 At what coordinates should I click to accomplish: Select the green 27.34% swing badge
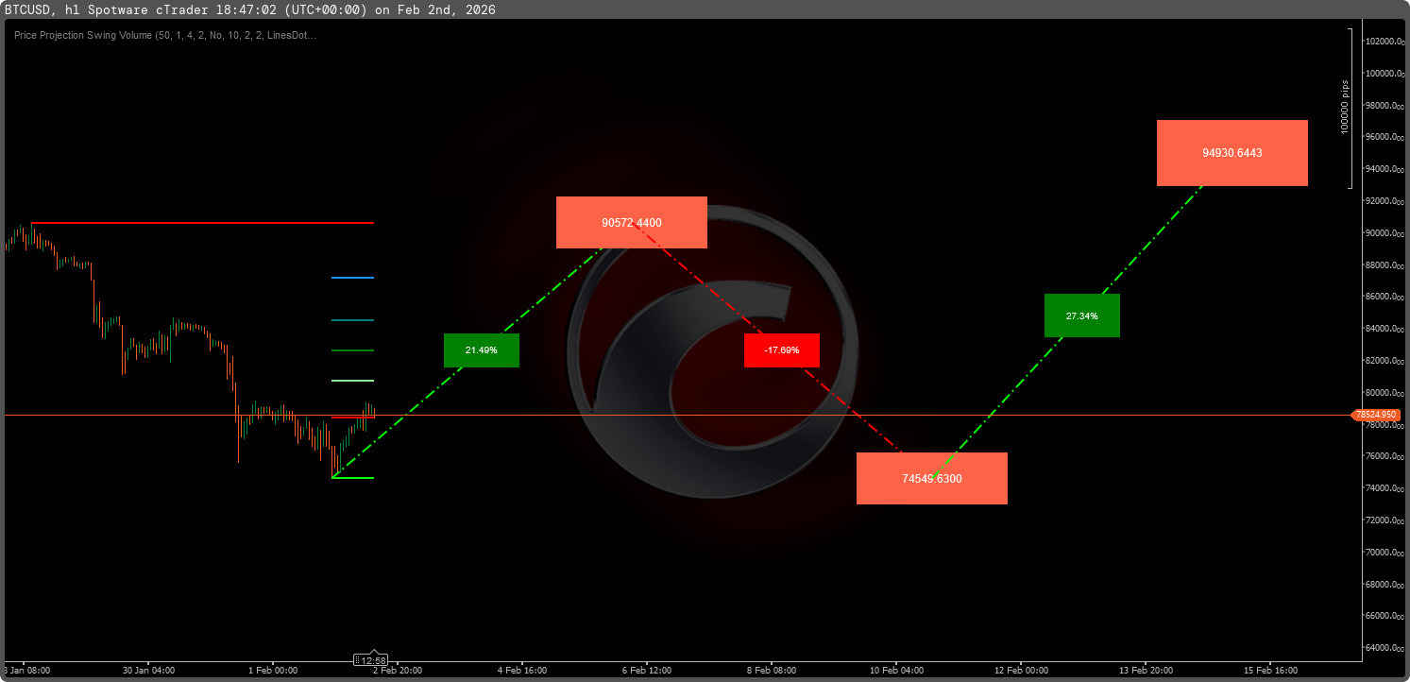click(1081, 315)
